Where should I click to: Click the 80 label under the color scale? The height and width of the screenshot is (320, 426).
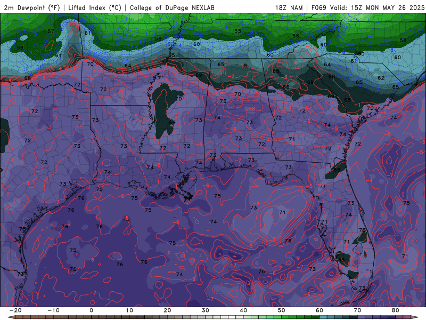[x=396, y=310]
